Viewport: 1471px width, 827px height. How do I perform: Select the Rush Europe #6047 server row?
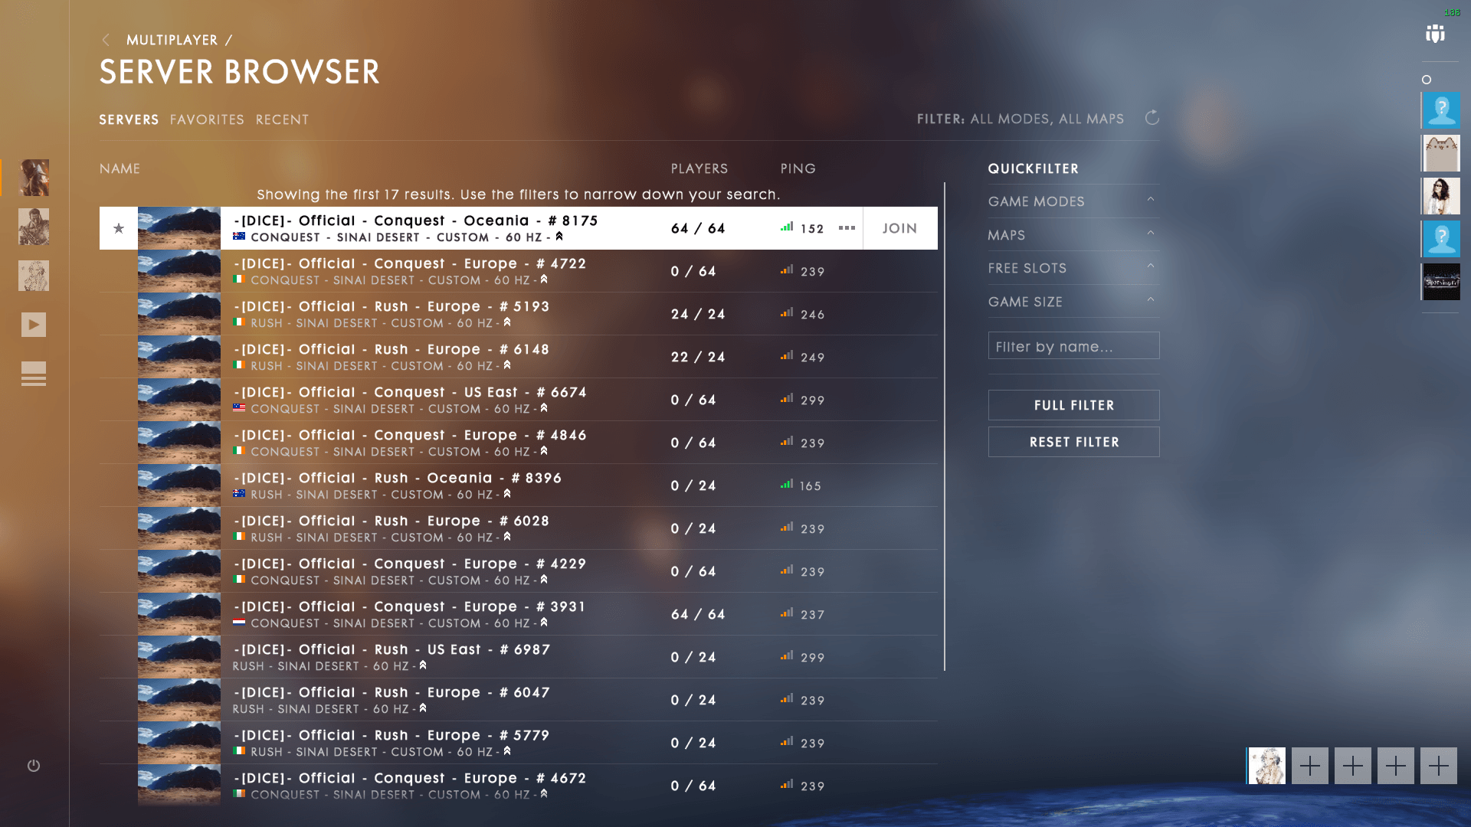(x=519, y=700)
